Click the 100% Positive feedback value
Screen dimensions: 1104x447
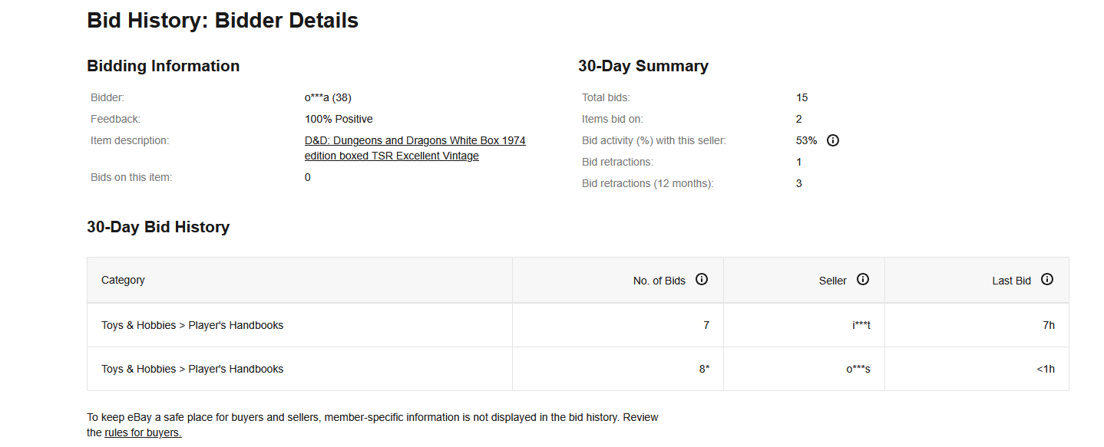(339, 119)
